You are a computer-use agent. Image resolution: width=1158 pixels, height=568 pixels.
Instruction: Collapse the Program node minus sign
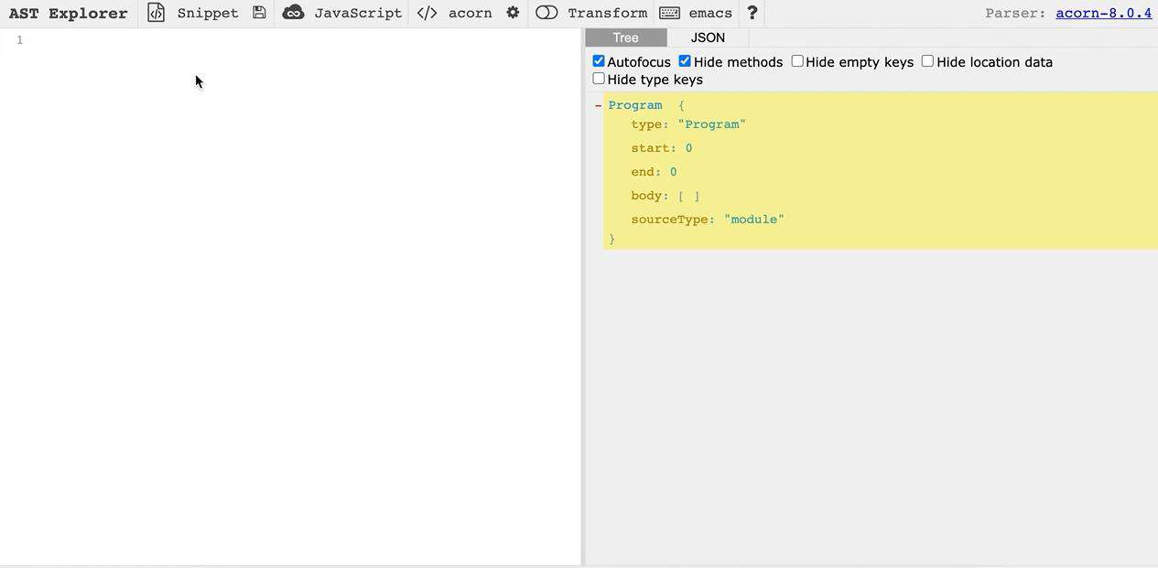598,105
